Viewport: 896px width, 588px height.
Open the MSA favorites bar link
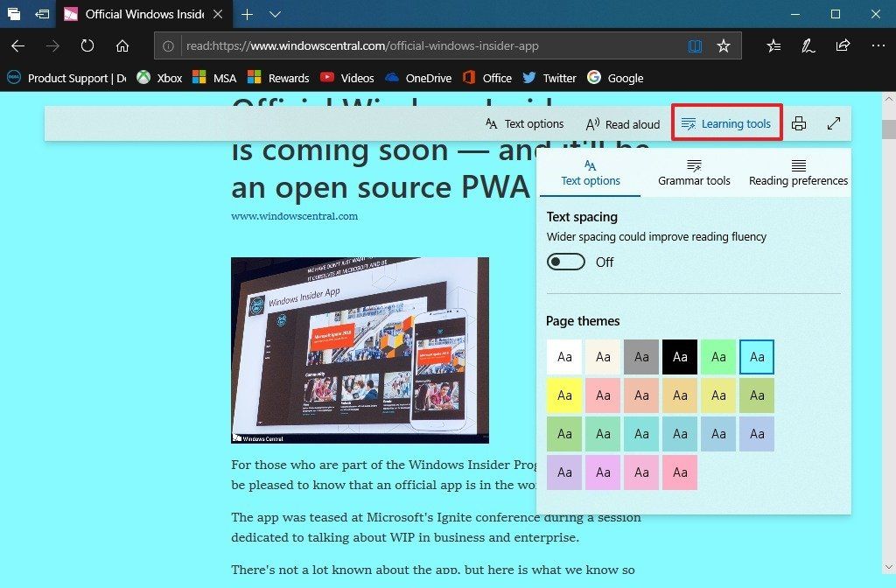(214, 78)
